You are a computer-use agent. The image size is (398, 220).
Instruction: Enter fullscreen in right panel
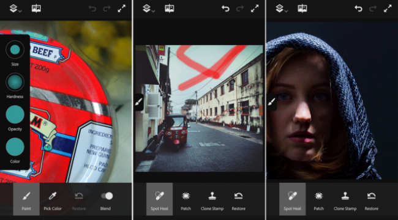tap(388, 9)
